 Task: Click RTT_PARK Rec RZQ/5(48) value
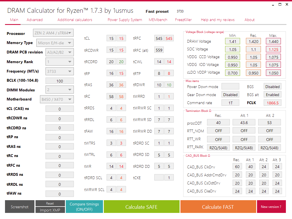(x=218, y=148)
